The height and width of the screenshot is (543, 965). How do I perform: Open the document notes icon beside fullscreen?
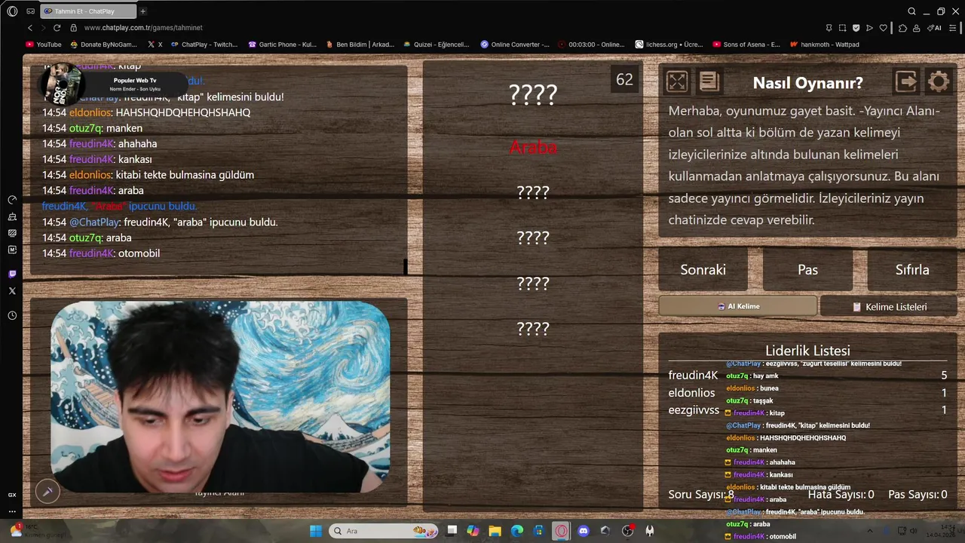709,81
